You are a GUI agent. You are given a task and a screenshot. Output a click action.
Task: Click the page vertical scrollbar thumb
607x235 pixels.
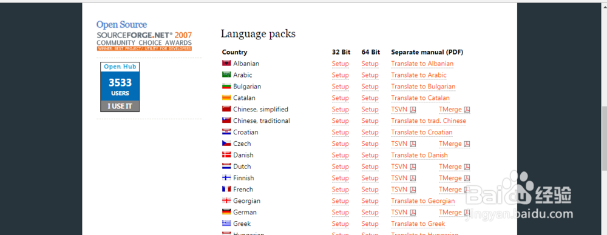point(605,137)
